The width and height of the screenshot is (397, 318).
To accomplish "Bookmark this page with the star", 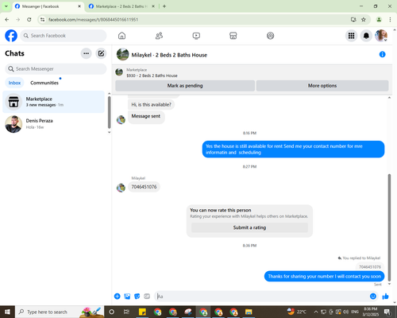I will pyautogui.click(x=364, y=20).
